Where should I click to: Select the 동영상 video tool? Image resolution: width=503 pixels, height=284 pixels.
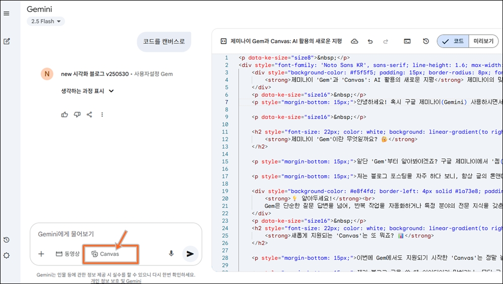pyautogui.click(x=67, y=254)
